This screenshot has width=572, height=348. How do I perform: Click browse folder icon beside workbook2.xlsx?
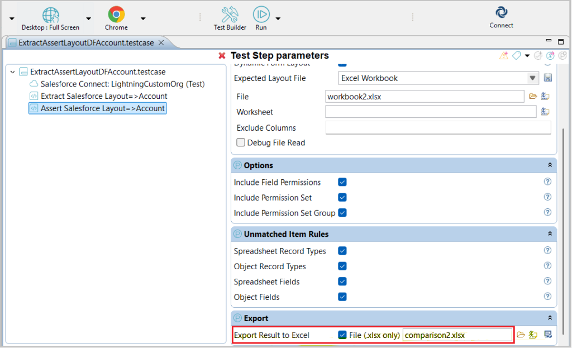tap(533, 97)
